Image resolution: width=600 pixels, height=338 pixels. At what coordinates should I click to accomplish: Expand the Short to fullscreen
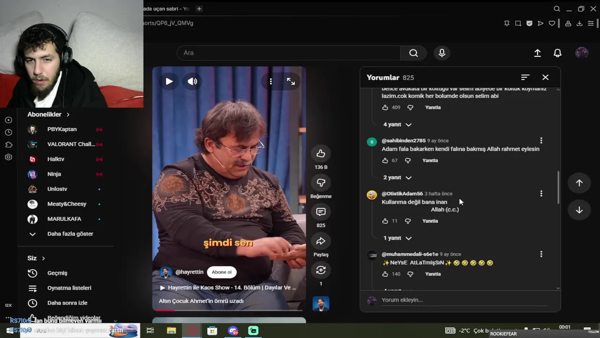coord(291,81)
